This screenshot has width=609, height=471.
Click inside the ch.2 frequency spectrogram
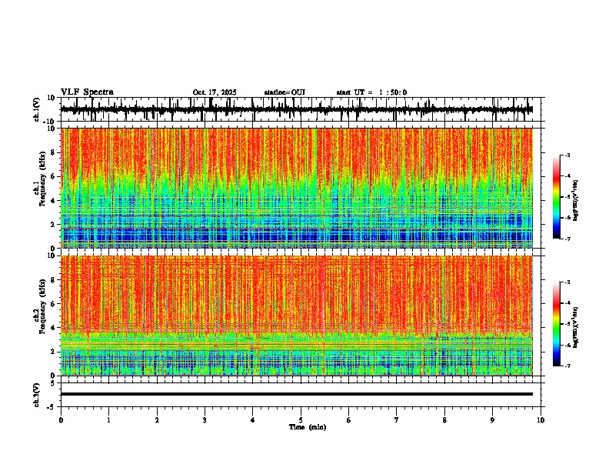pyautogui.click(x=296, y=316)
